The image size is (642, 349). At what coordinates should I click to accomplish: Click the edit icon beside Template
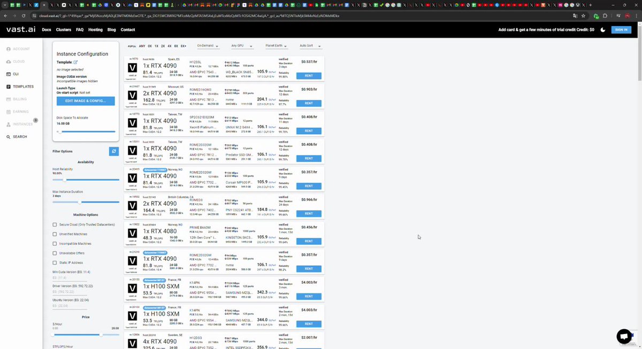click(75, 63)
